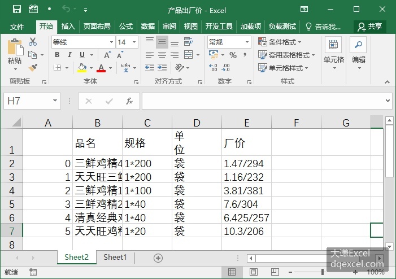Toggle Middle Align vertical alignment

(162, 42)
